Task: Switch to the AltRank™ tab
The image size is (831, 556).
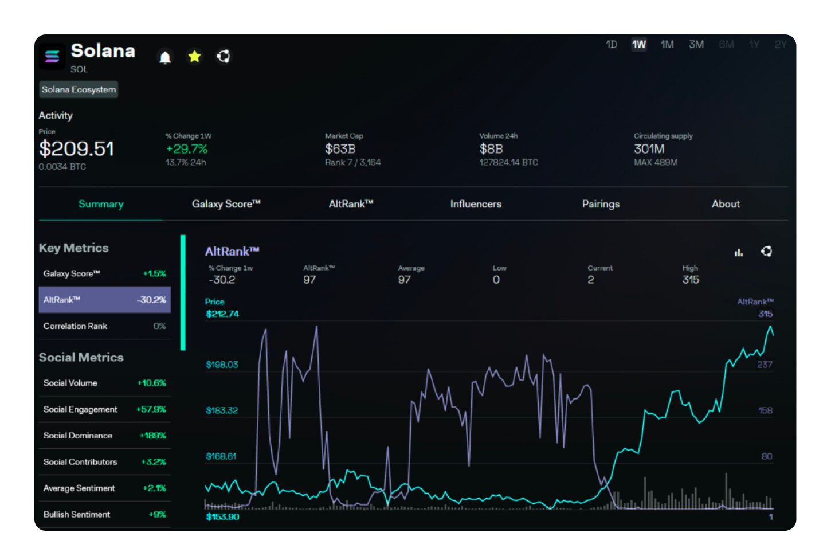Action: pyautogui.click(x=351, y=204)
